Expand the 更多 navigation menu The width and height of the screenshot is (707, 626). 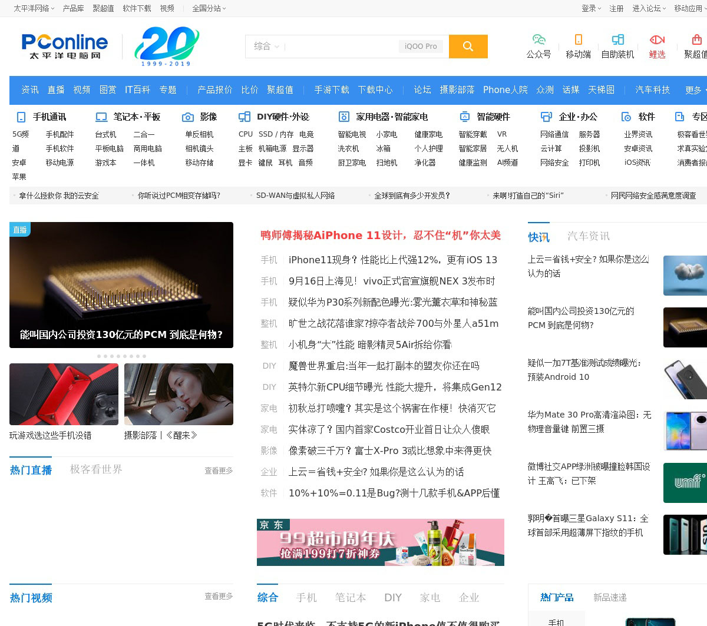[695, 90]
